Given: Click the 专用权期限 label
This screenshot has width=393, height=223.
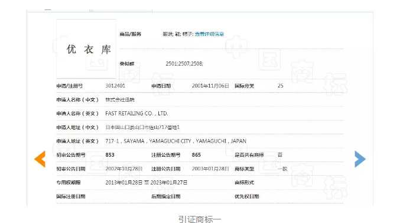Looking at the screenshot, I should coord(69,183).
